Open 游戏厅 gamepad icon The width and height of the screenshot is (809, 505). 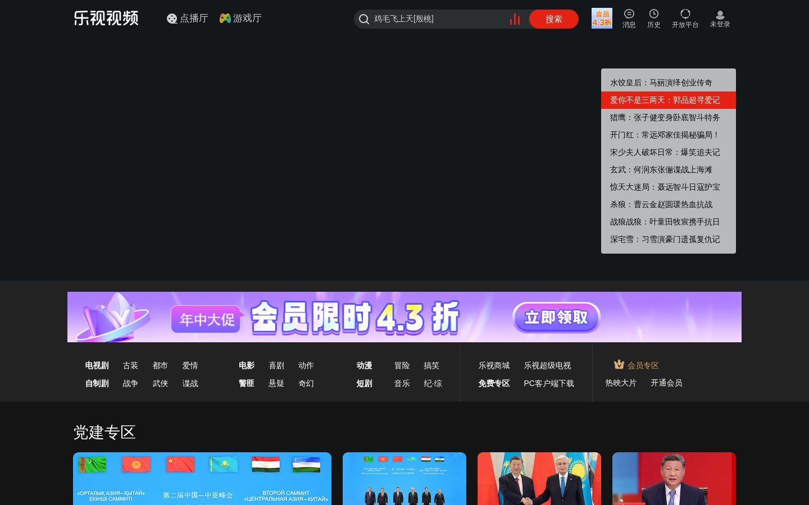225,19
